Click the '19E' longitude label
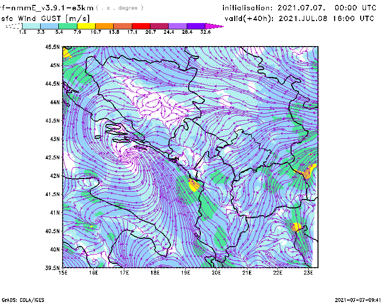 pos(186,273)
